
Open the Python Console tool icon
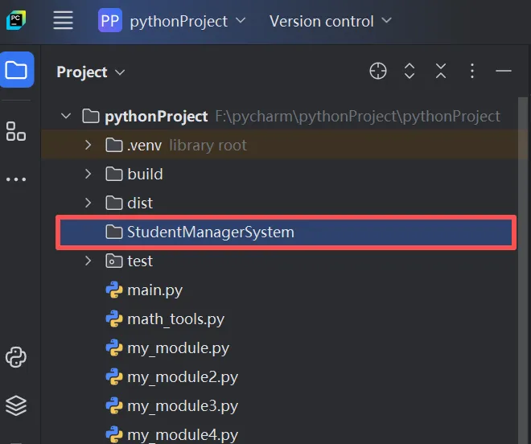coord(16,357)
